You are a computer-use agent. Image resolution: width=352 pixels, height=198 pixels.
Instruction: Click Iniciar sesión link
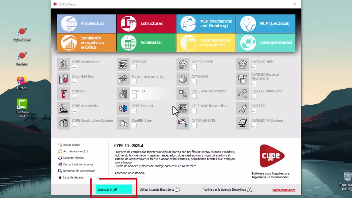(69, 145)
